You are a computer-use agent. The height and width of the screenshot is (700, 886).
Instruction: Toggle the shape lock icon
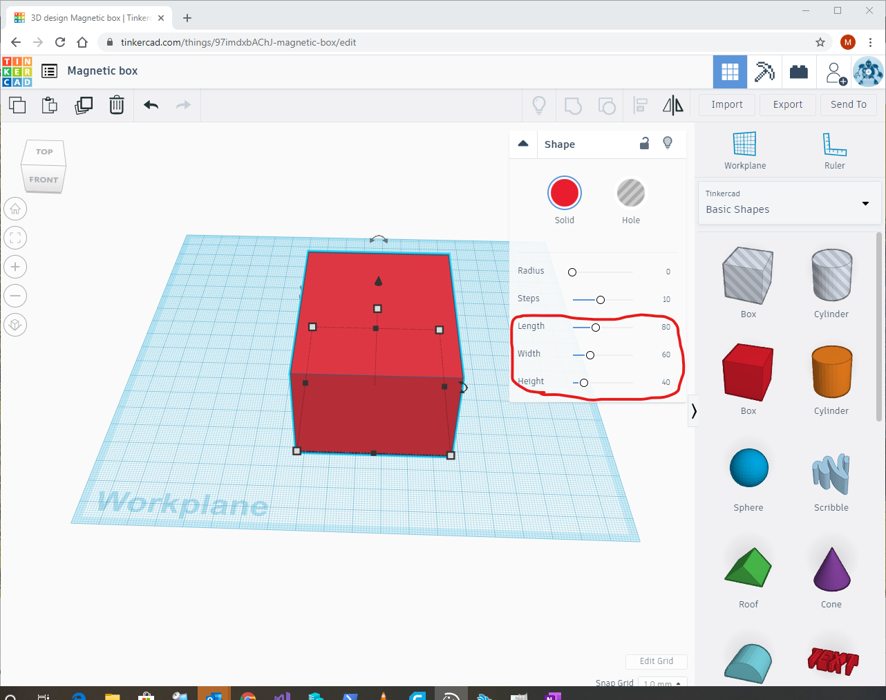click(x=644, y=143)
